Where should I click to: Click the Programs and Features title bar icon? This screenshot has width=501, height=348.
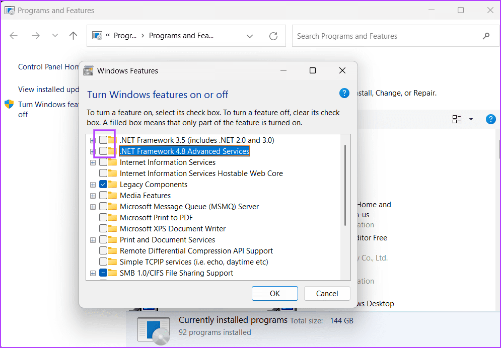click(x=10, y=10)
